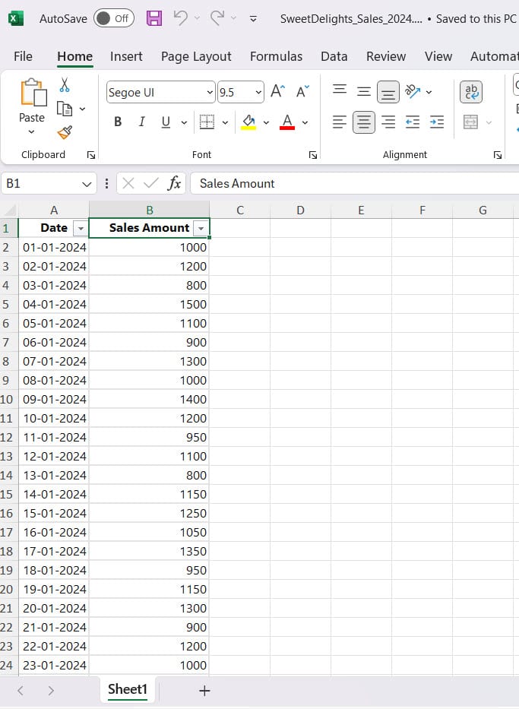Apply the red Font Color
519x709 pixels.
[287, 122]
